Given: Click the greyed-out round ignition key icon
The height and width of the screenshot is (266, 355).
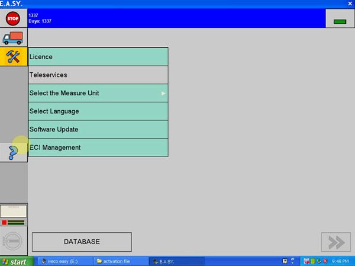Looking at the screenshot, I should [13, 242].
